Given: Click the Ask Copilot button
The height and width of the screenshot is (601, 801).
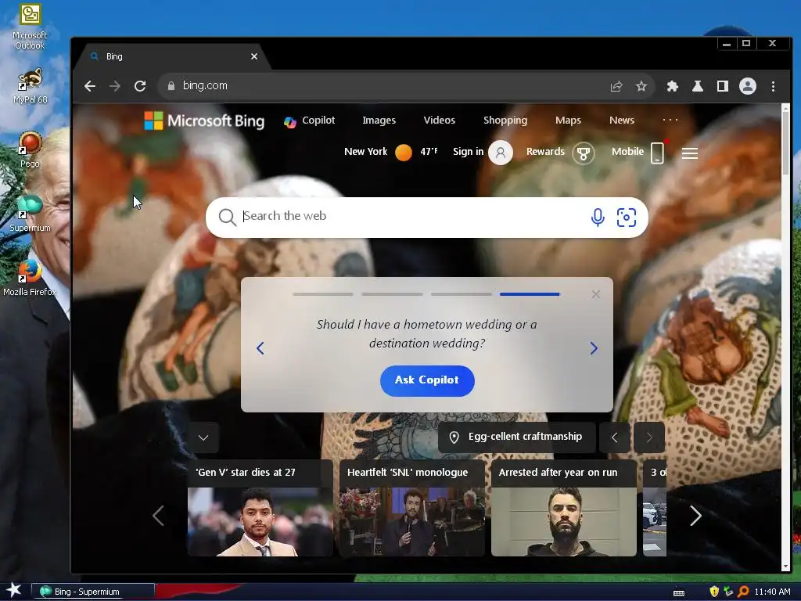Looking at the screenshot, I should coord(427,381).
